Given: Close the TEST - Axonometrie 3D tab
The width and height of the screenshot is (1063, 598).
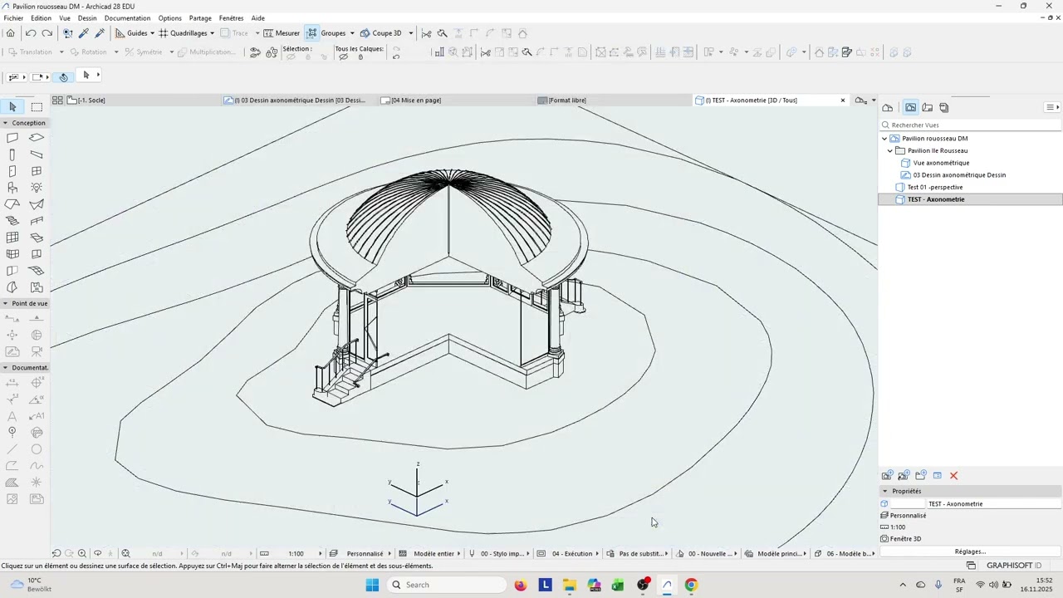Looking at the screenshot, I should pos(843,100).
